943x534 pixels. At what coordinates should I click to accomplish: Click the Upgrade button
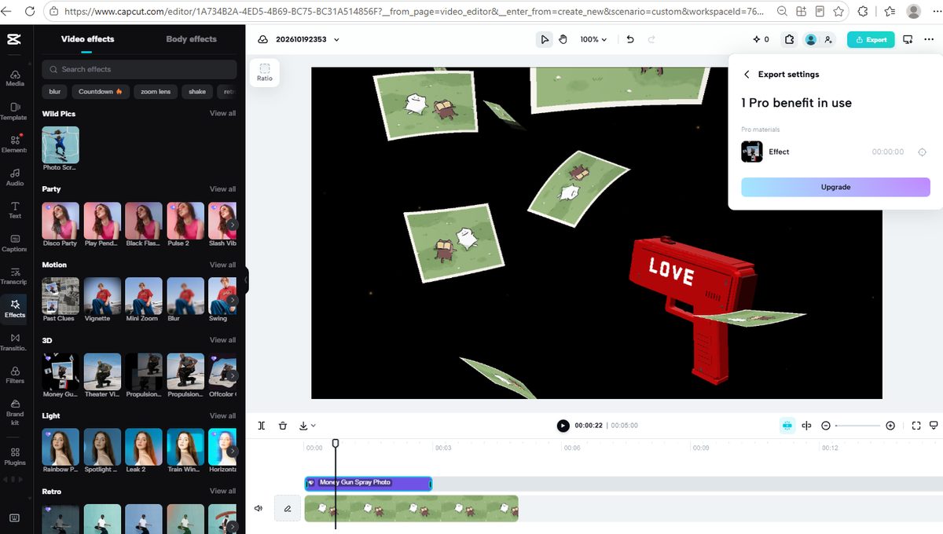(835, 187)
